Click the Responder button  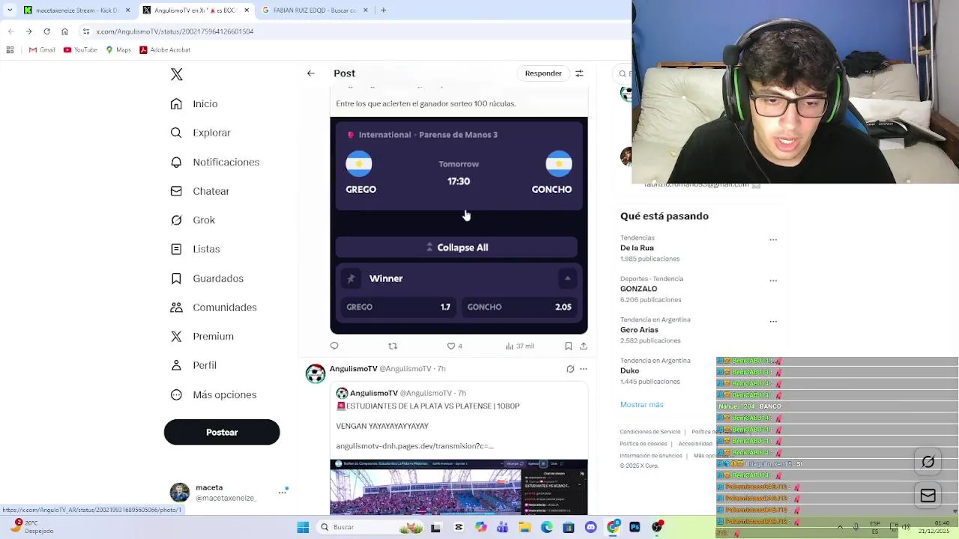[x=543, y=73]
